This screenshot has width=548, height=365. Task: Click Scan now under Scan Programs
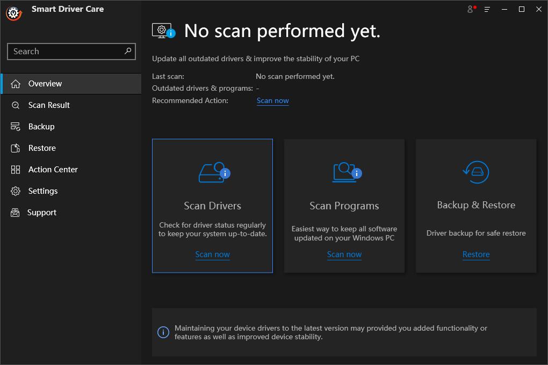point(344,254)
